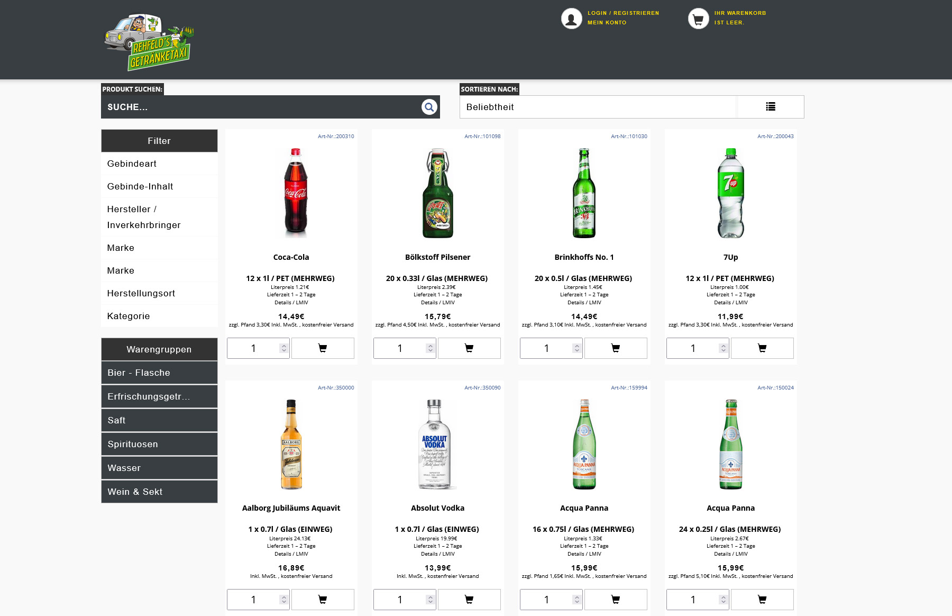Add Bölkstoff Pilsener to cart
This screenshot has height=616, width=952.
point(469,348)
